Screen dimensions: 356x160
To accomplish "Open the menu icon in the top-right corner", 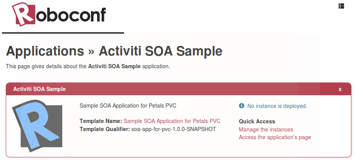I will (341, 6).
